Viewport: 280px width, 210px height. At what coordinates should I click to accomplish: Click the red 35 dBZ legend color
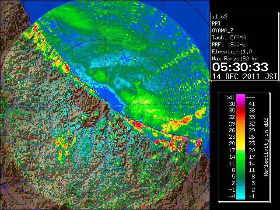(241, 111)
